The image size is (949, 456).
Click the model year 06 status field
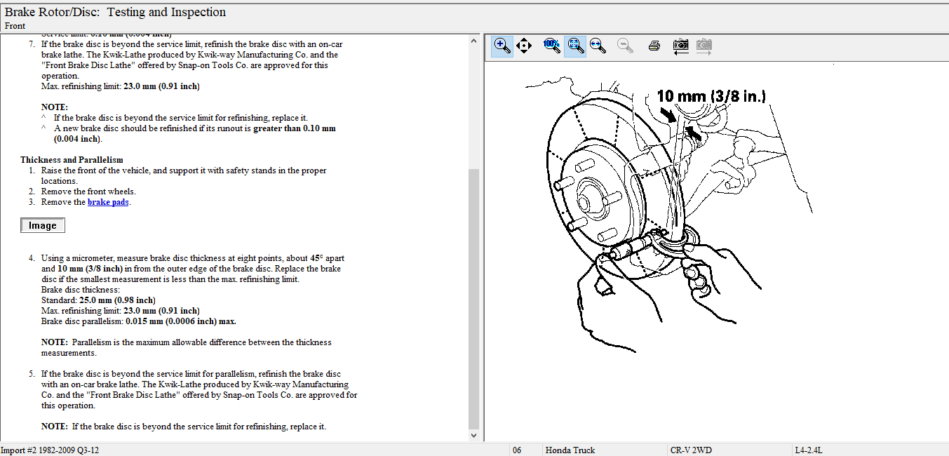(x=517, y=450)
